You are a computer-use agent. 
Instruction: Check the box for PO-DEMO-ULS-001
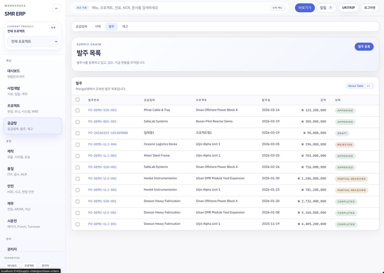[x=77, y=213]
